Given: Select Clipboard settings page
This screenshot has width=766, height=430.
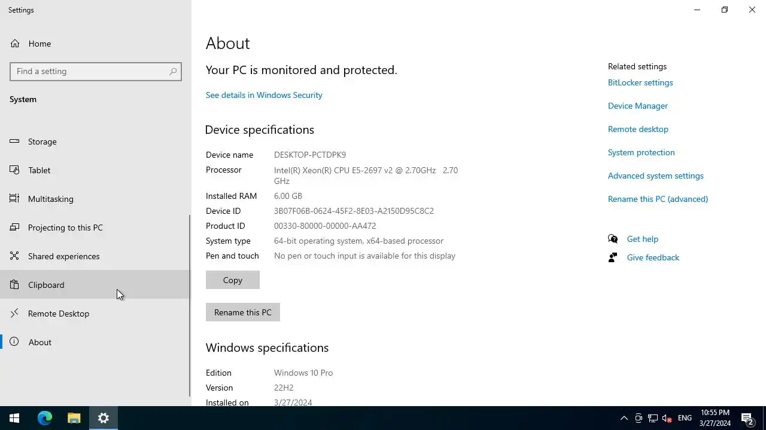Looking at the screenshot, I should coord(95,285).
